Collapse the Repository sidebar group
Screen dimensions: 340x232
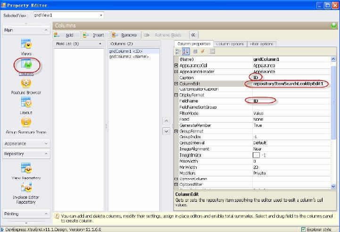coord(46,154)
